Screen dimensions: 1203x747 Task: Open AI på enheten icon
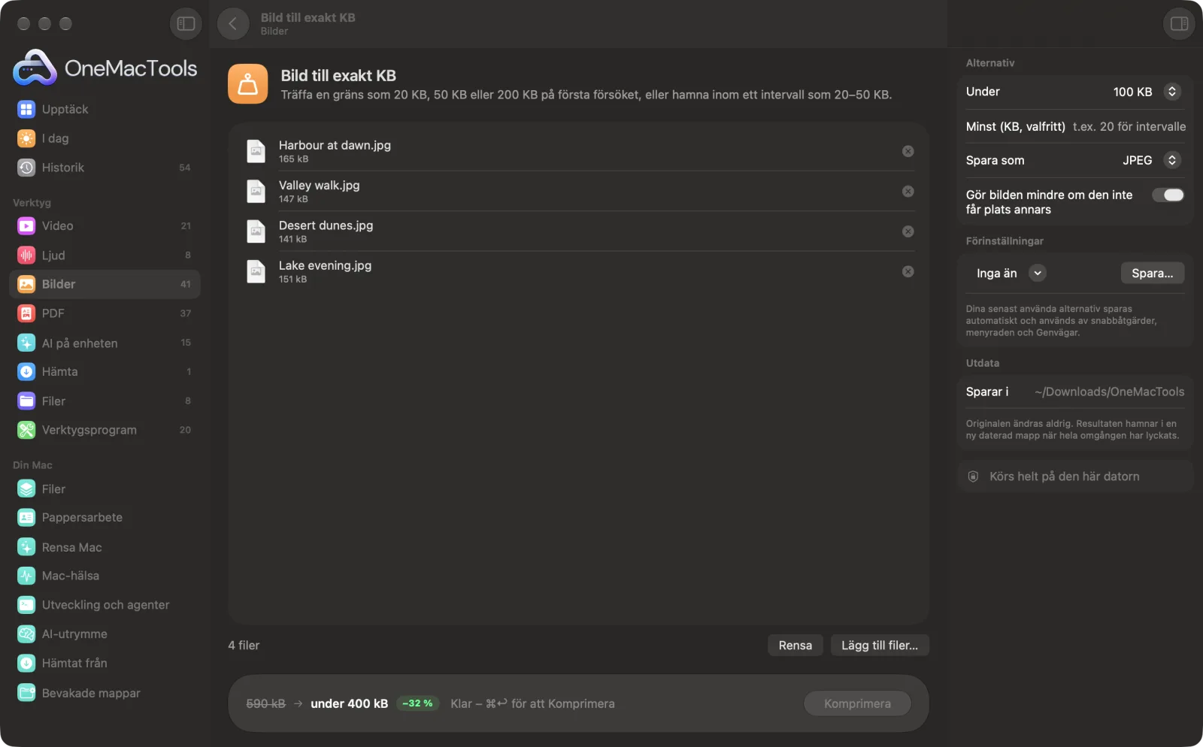(26, 343)
